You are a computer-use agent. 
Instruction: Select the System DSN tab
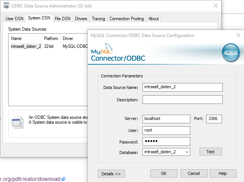(39, 18)
